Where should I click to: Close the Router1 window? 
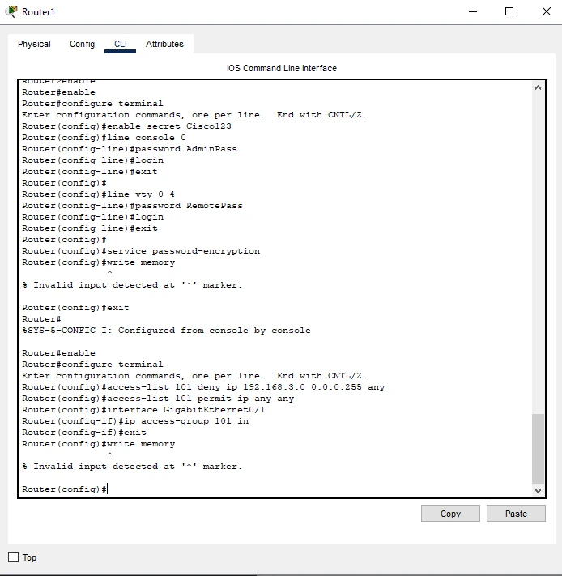click(547, 12)
